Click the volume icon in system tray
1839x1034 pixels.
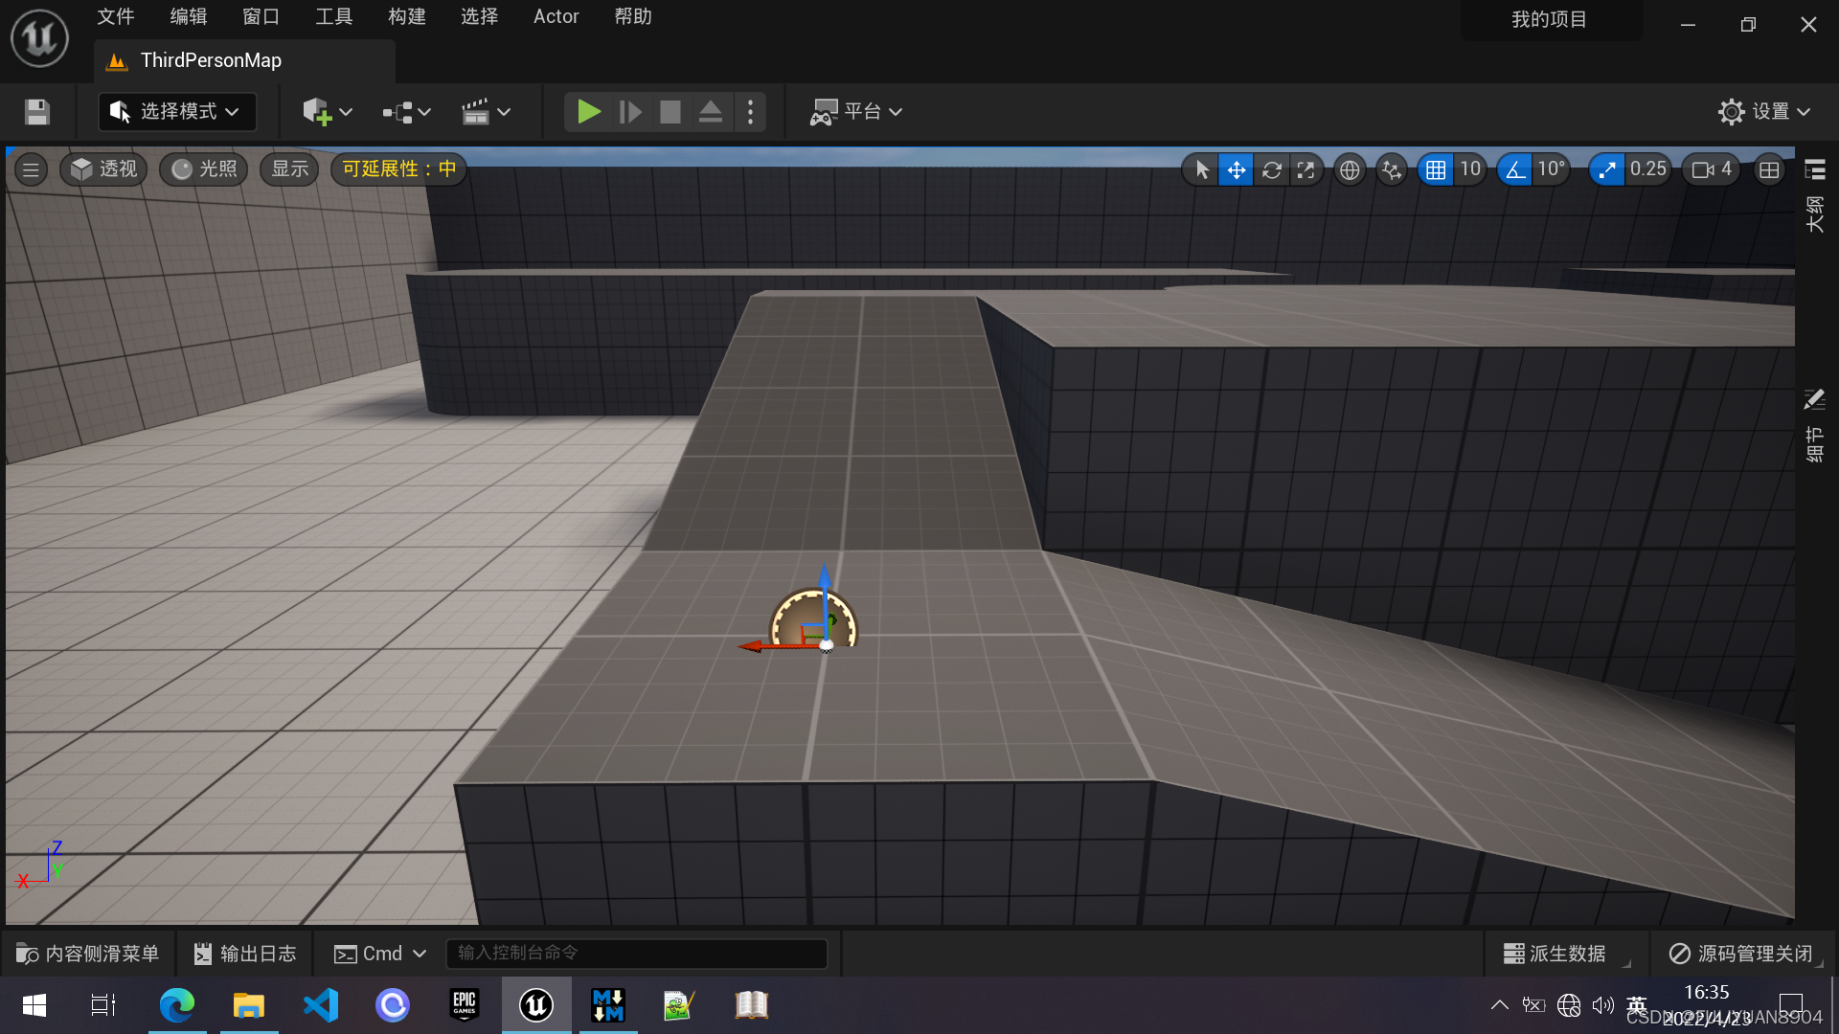[x=1603, y=1005]
